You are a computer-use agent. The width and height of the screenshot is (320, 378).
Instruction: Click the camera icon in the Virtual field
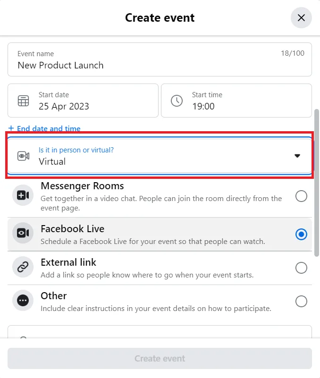(x=24, y=156)
